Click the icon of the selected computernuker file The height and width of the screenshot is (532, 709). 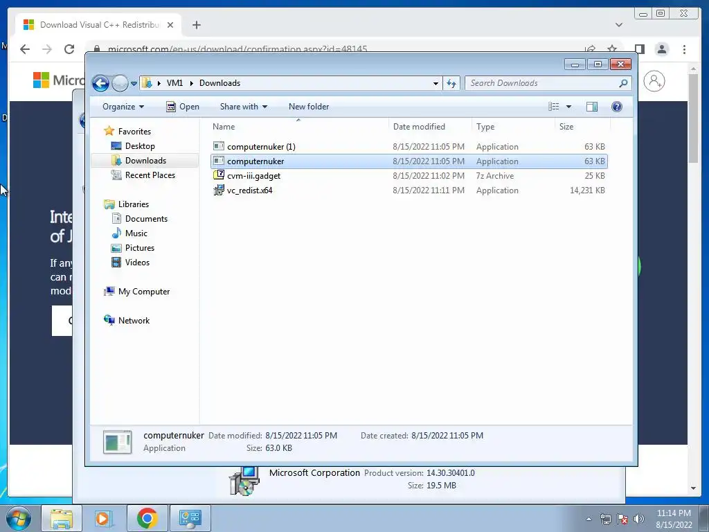219,161
